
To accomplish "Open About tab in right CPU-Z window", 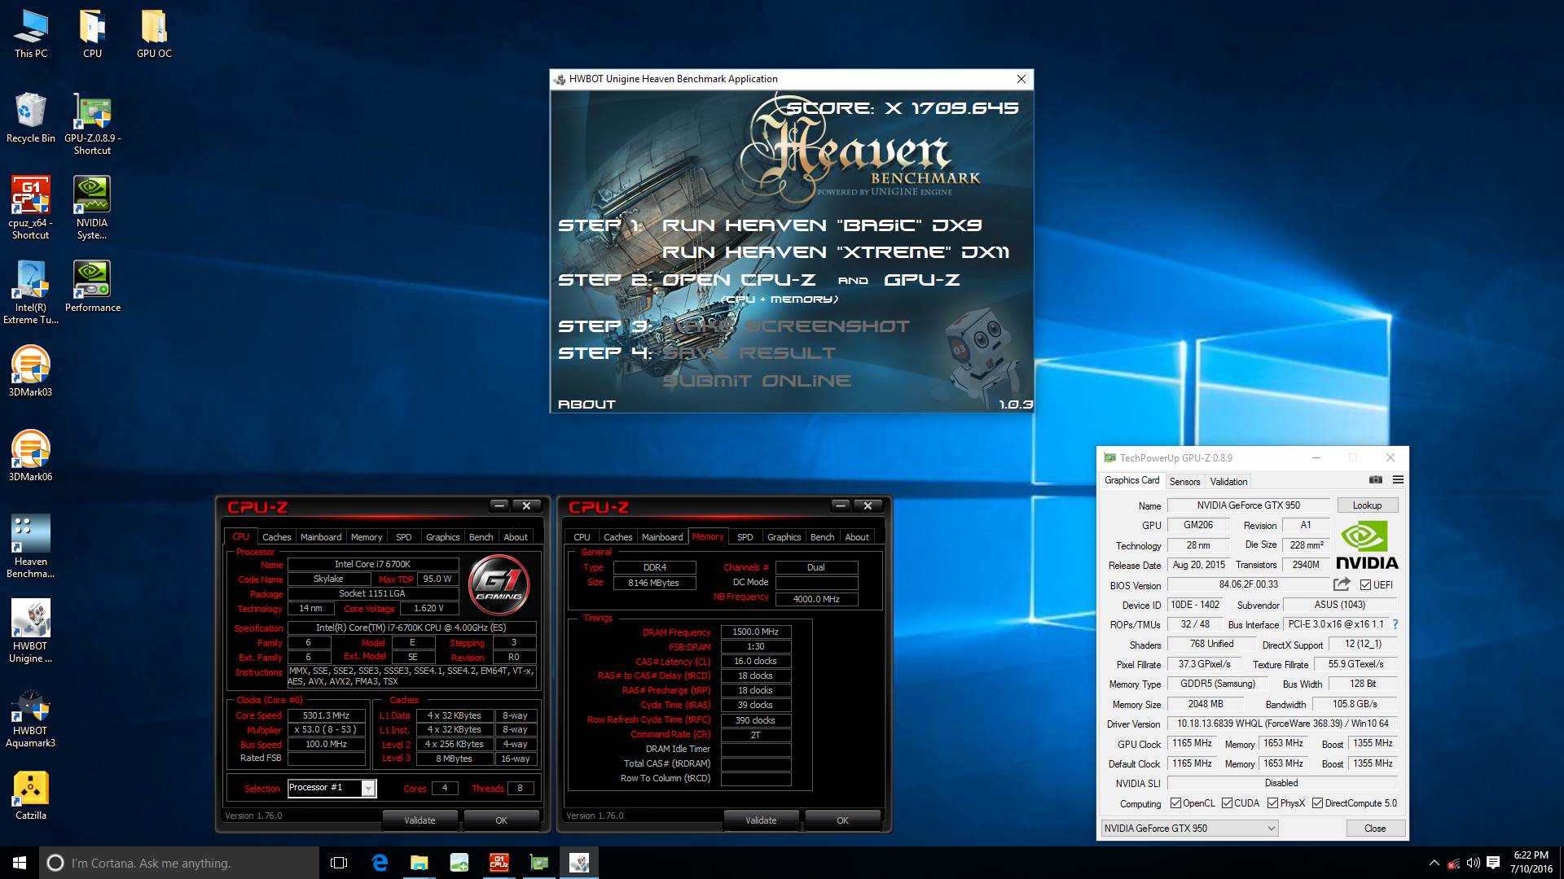I will click(x=856, y=537).
